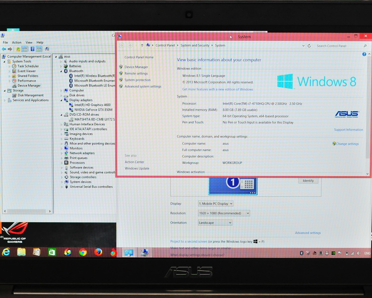The image size is (372, 298).
Task: Expand the Task Scheduler node
Action: 9,66
